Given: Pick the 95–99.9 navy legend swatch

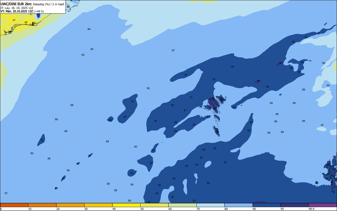Looking at the screenshot, I should click(x=295, y=205).
